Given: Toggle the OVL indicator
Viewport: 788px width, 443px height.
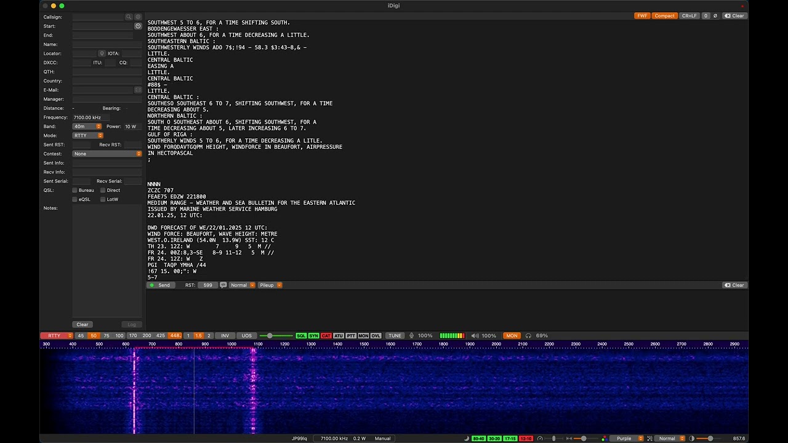Looking at the screenshot, I should (x=376, y=336).
